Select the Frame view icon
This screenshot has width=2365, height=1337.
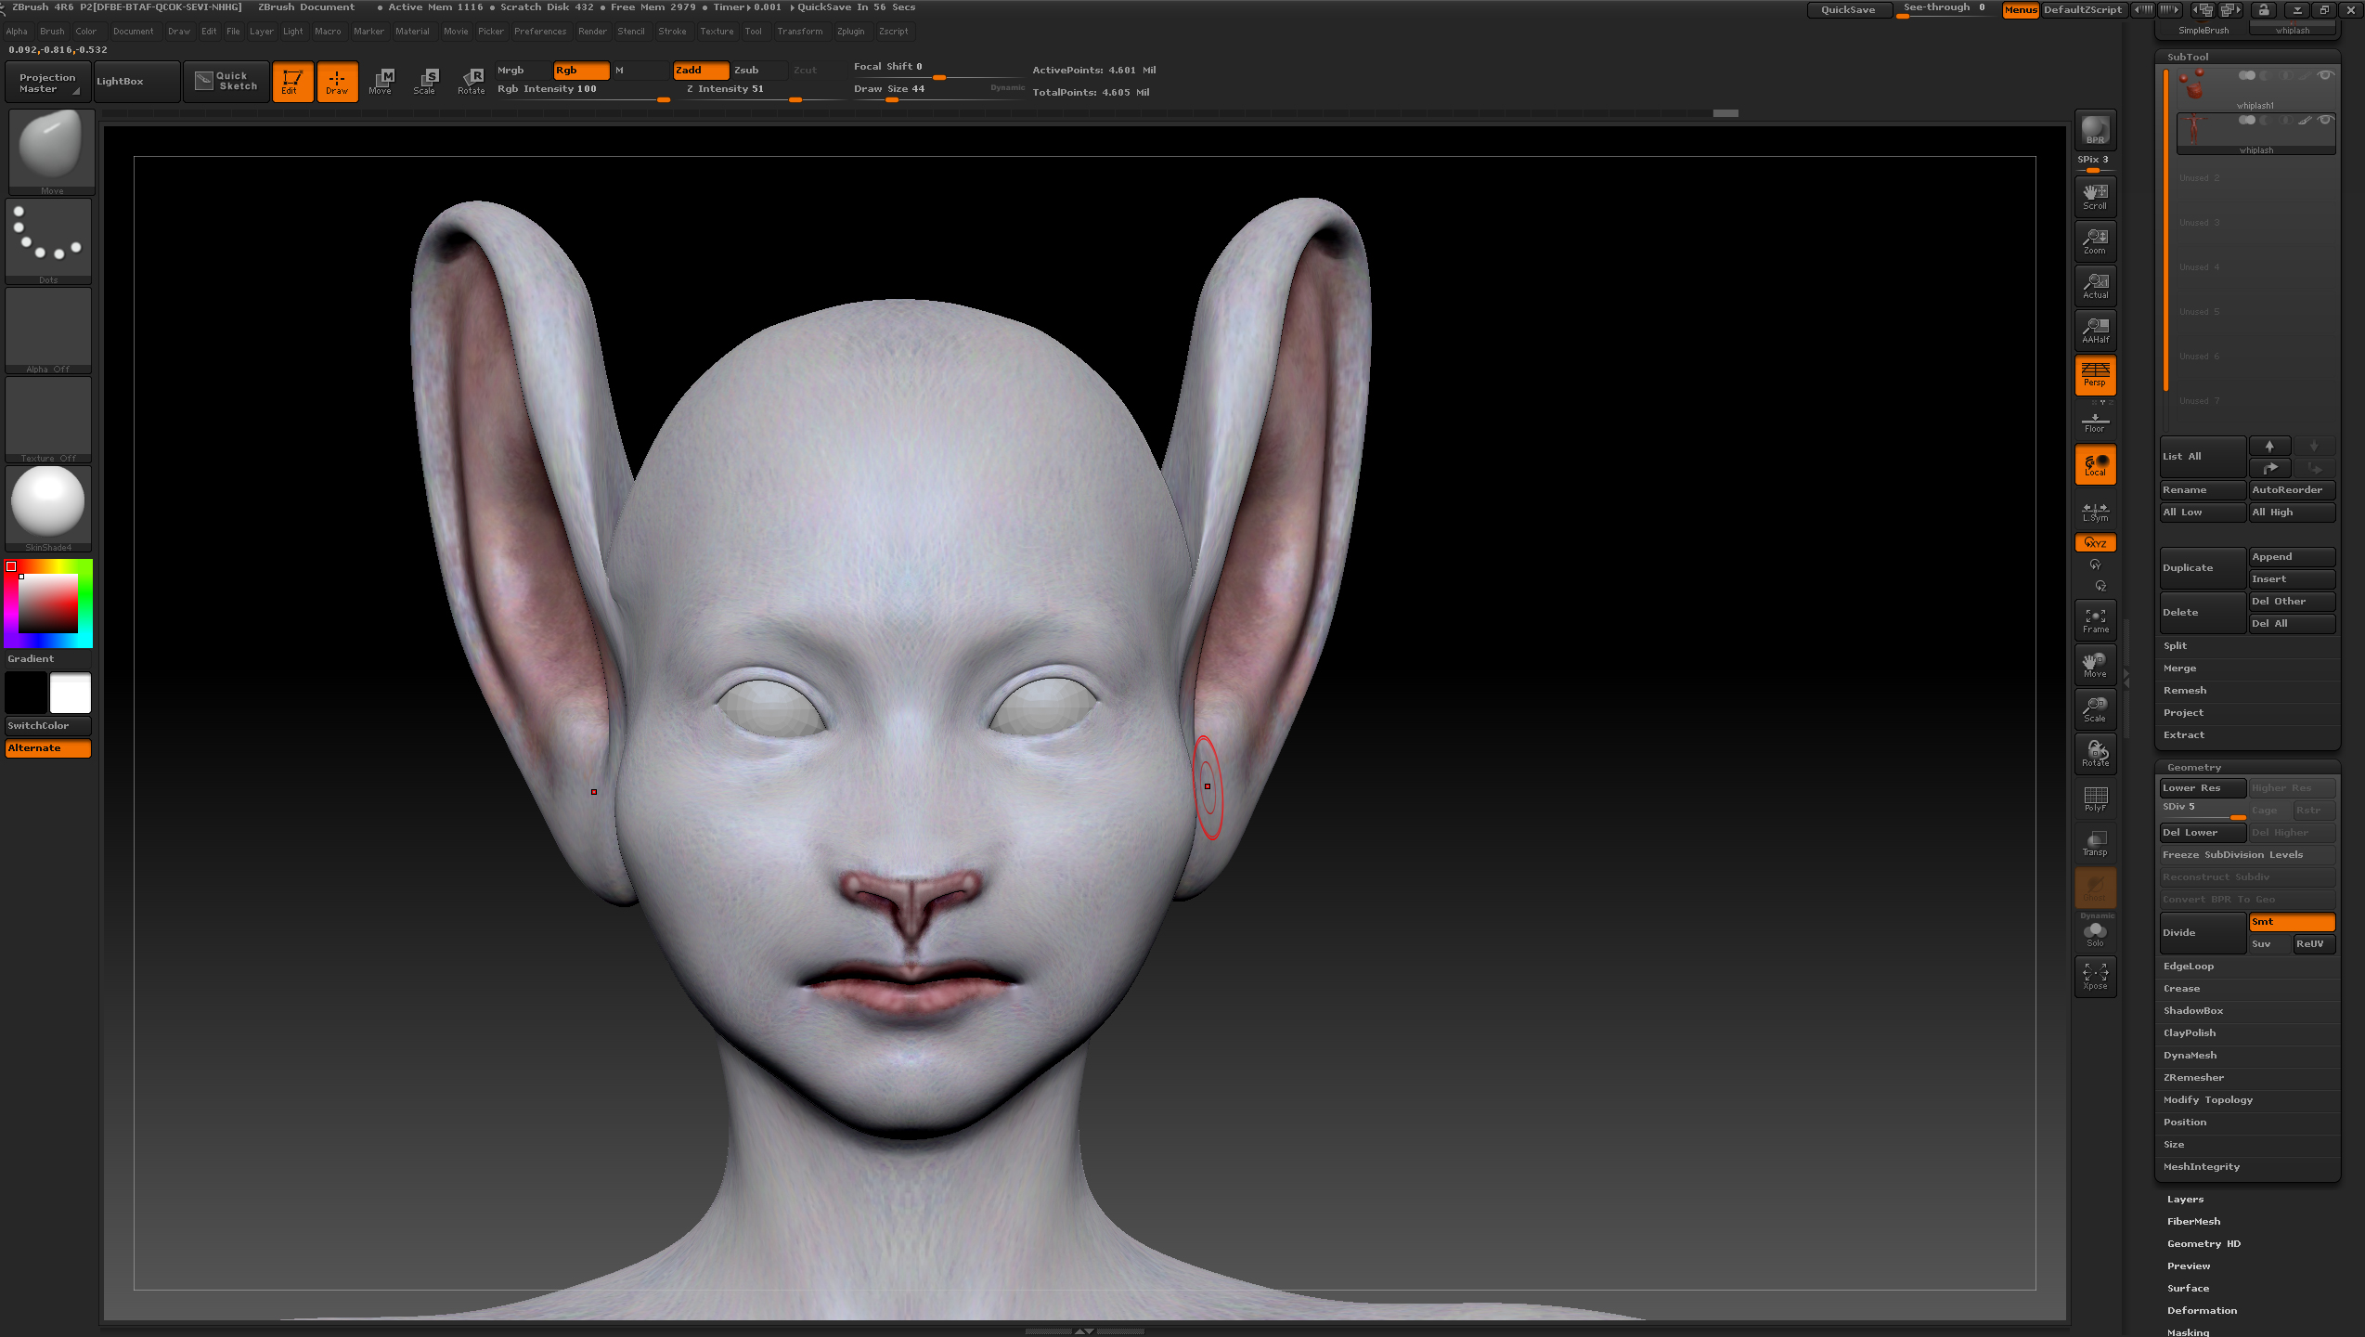2095,620
